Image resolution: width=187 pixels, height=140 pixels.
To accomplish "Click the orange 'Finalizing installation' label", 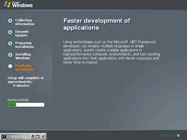I will 25,67.
